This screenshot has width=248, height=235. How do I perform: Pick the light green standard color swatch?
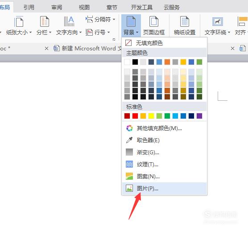coord(159,116)
